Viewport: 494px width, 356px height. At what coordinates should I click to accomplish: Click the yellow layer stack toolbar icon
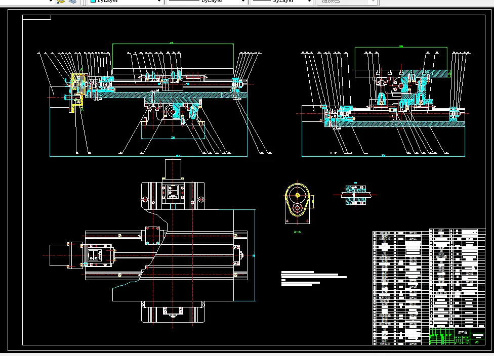click(x=61, y=2)
